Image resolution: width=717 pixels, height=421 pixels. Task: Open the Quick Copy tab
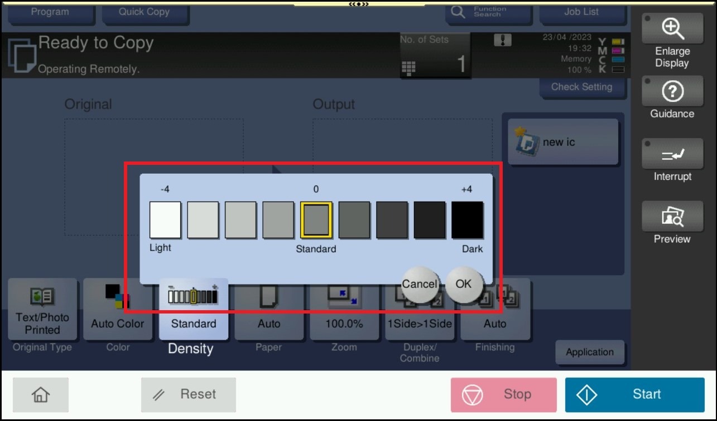coord(144,12)
